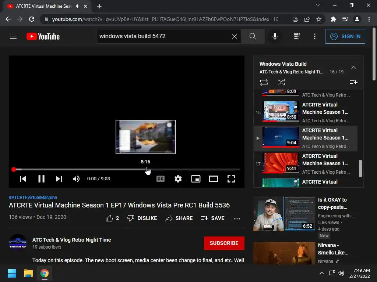The height and width of the screenshot is (282, 377).
Task: Open taskbar volume speaker icon
Action: coord(341,273)
